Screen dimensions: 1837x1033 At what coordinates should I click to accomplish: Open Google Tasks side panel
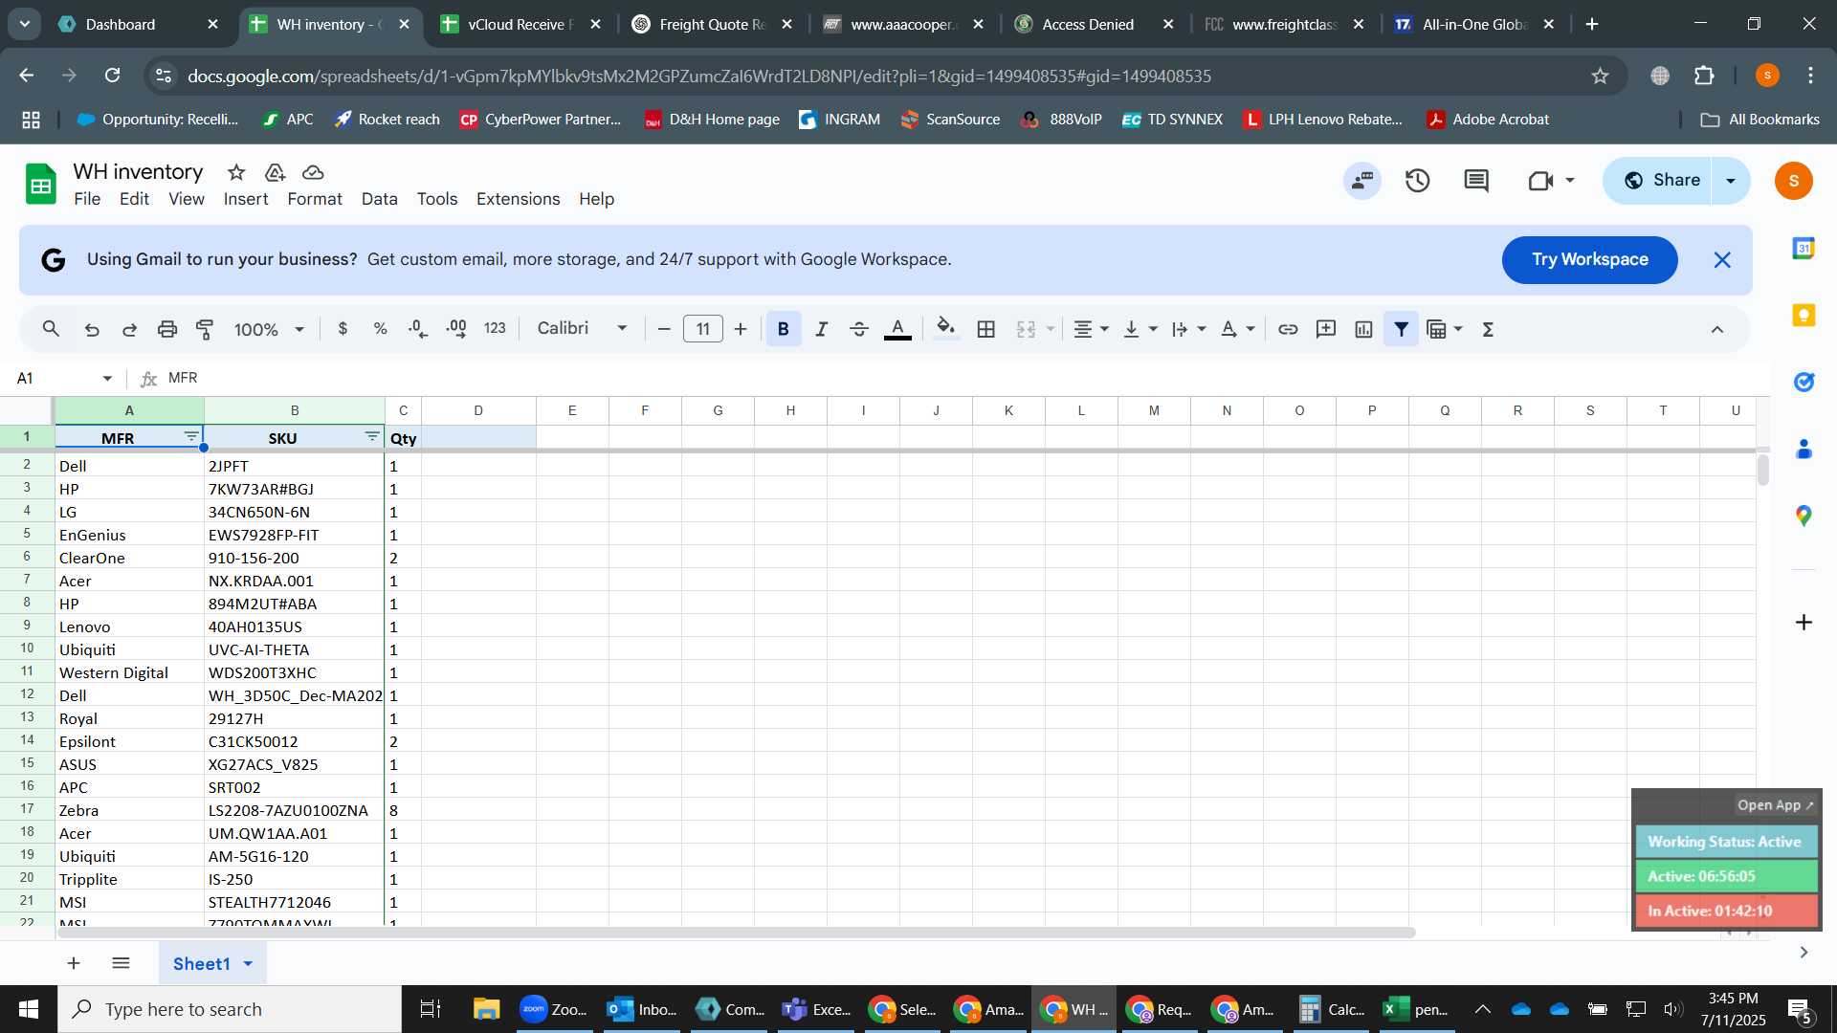click(x=1804, y=383)
